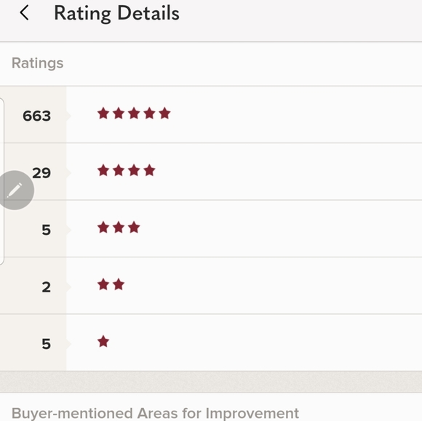Open the 5 one-star ratings count
The image size is (422, 421).
click(46, 344)
